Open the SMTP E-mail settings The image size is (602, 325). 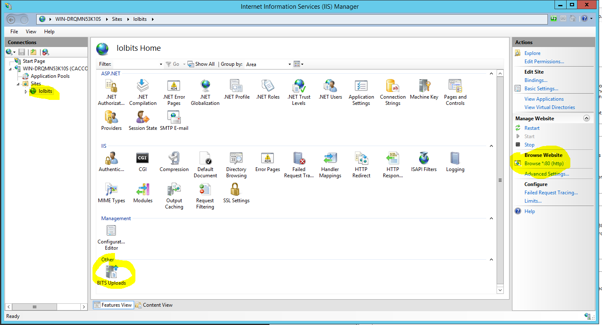pos(174,118)
